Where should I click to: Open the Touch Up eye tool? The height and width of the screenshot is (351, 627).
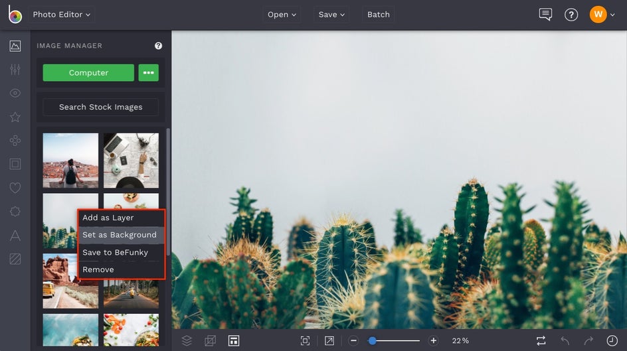pyautogui.click(x=15, y=93)
